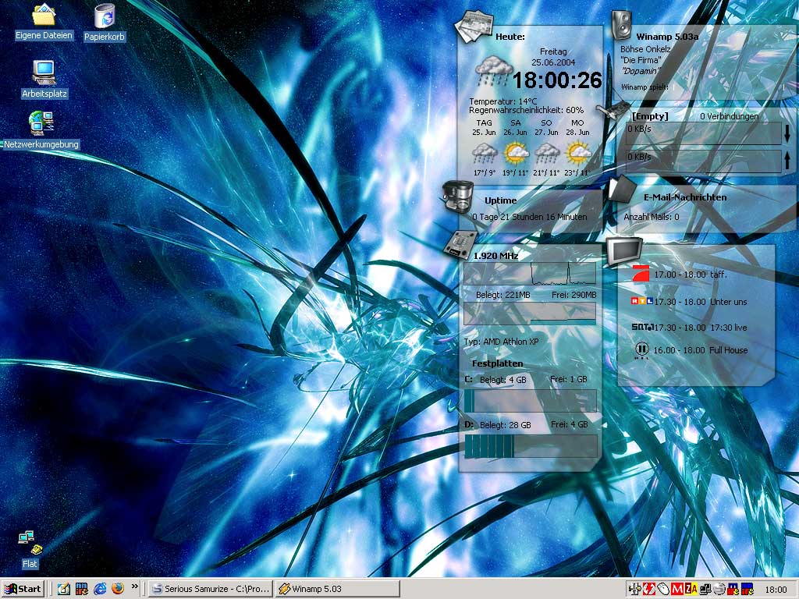Open the Netzwerkumgebung desktop icon
The image size is (799, 599).
pos(41,123)
